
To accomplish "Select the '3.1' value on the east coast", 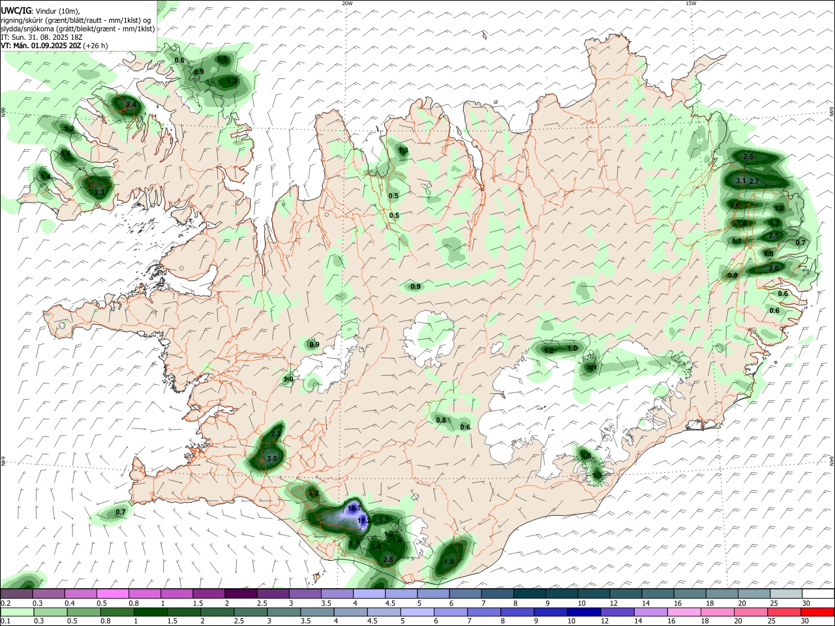I will pos(740,181).
